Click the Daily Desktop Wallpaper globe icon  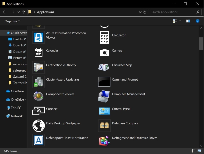click(39, 125)
